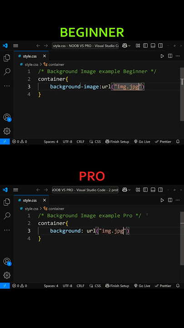Open remote window button, Beginner status bar

tap(5, 142)
